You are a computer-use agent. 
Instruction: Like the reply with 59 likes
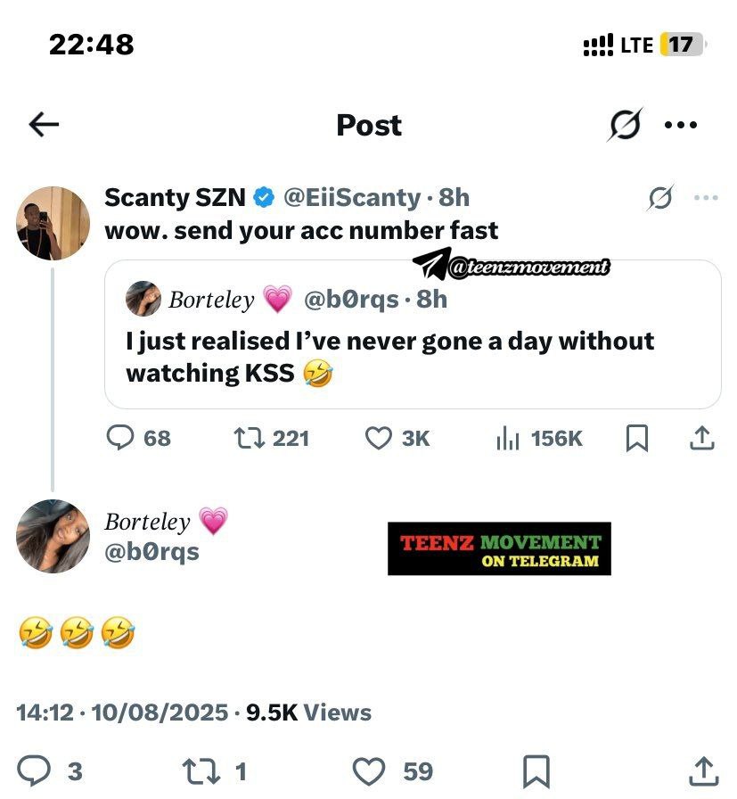pyautogui.click(x=393, y=771)
